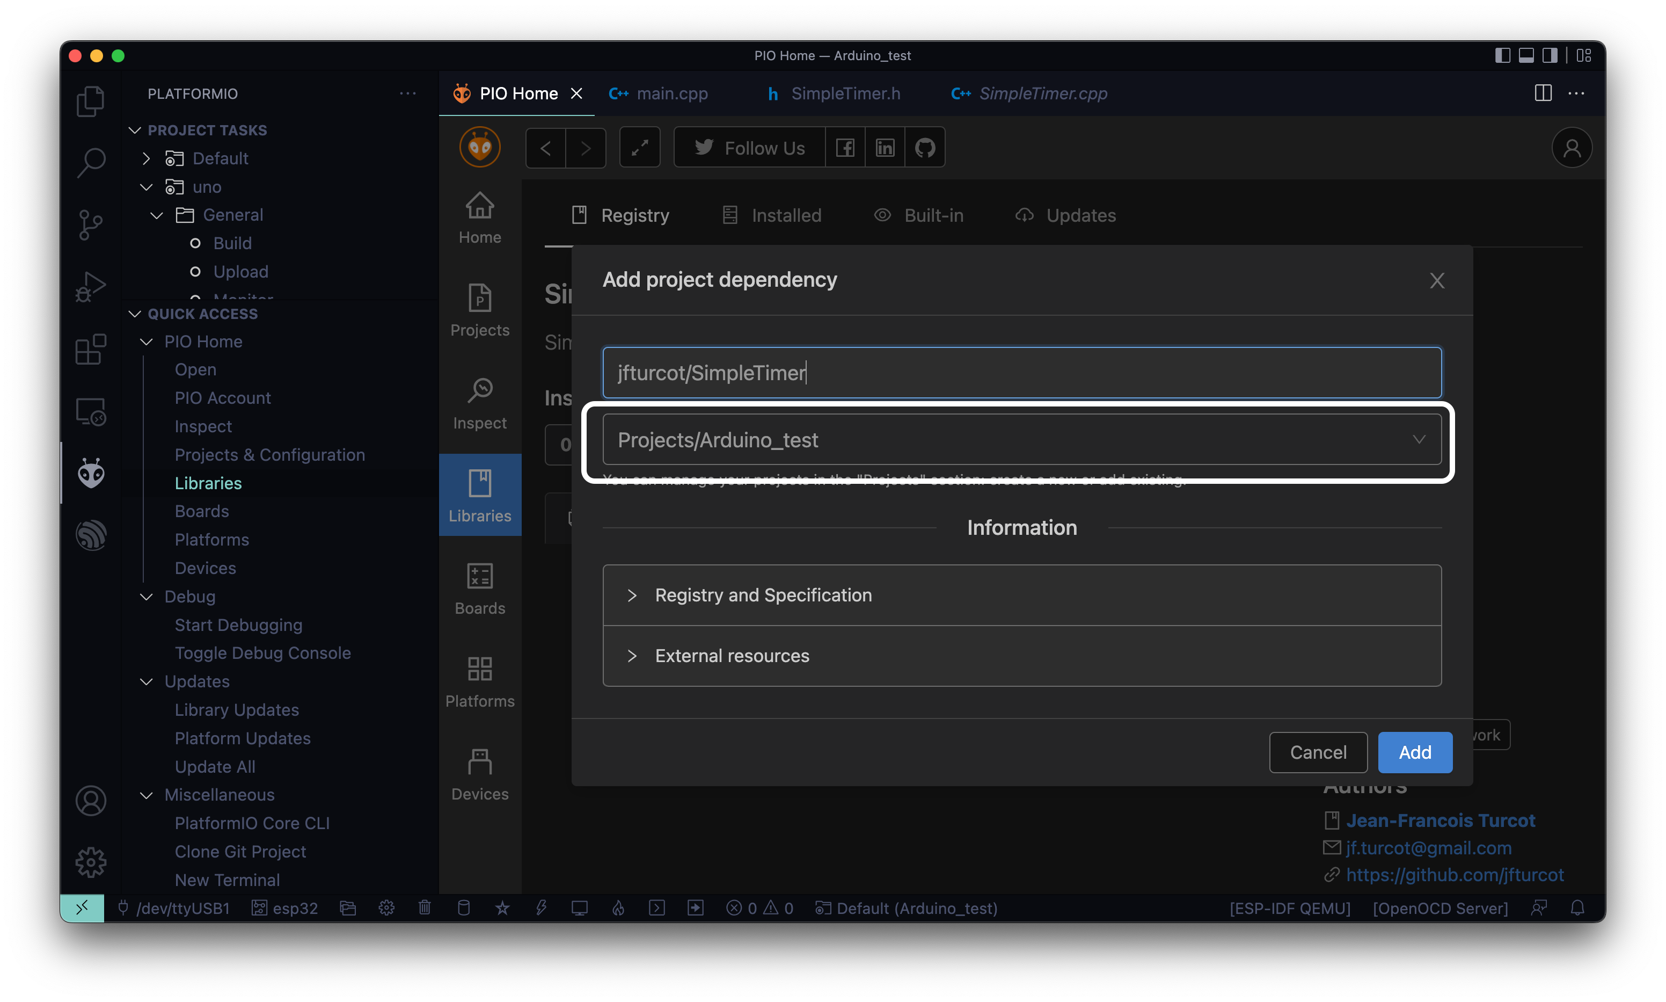Open the Boards section in PIO sidebar
This screenshot has width=1666, height=1002.
click(x=480, y=588)
